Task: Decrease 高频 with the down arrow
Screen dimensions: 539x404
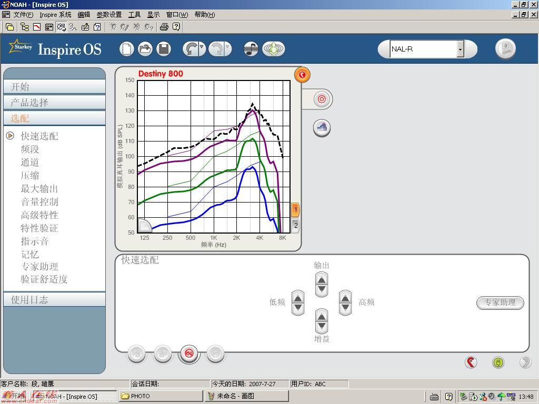Action: [x=345, y=308]
